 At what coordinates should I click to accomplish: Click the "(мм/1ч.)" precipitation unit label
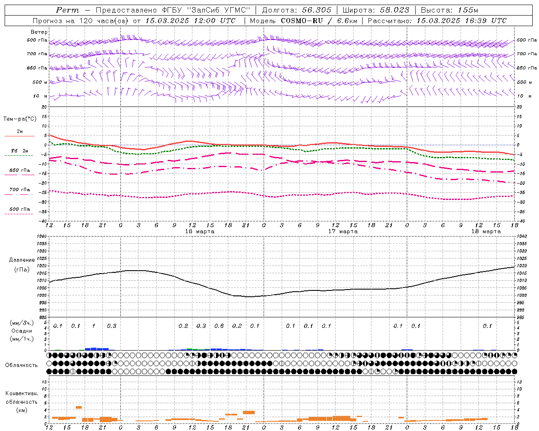click(22, 339)
